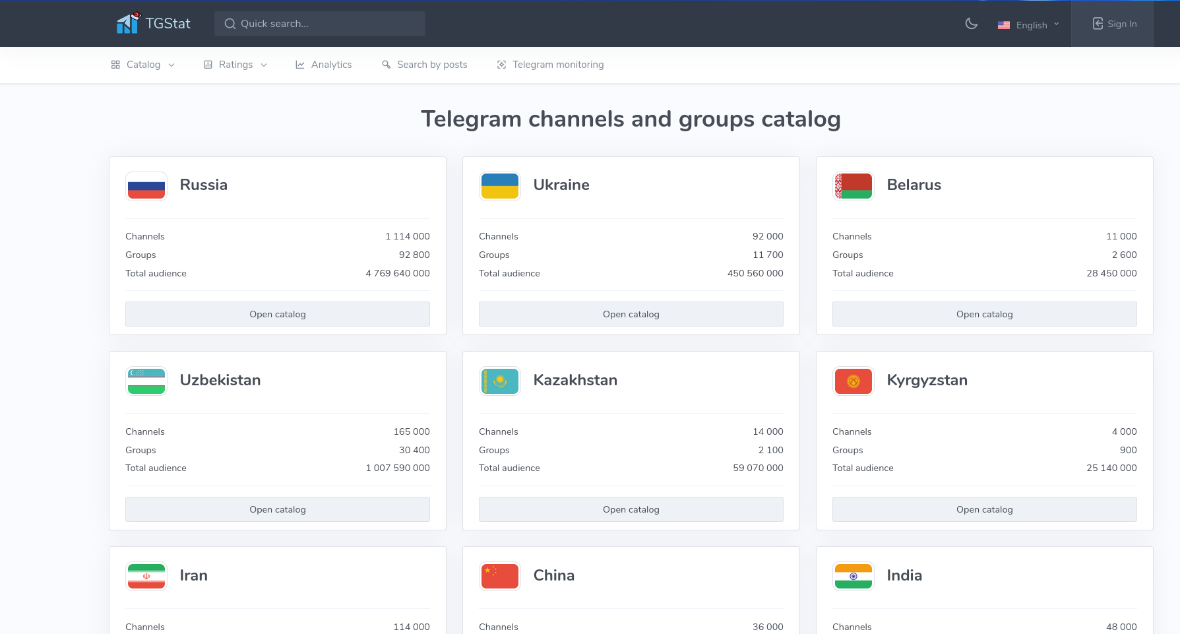Screen dimensions: 1180x634
Task: Click the Russia flag icon
Action: point(146,187)
